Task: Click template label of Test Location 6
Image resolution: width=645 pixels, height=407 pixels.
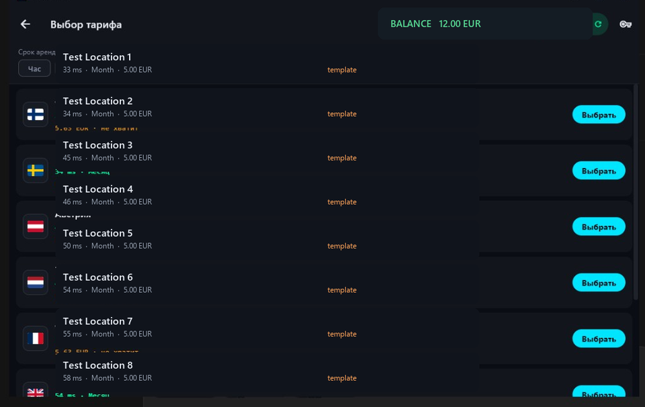Action: click(x=342, y=290)
